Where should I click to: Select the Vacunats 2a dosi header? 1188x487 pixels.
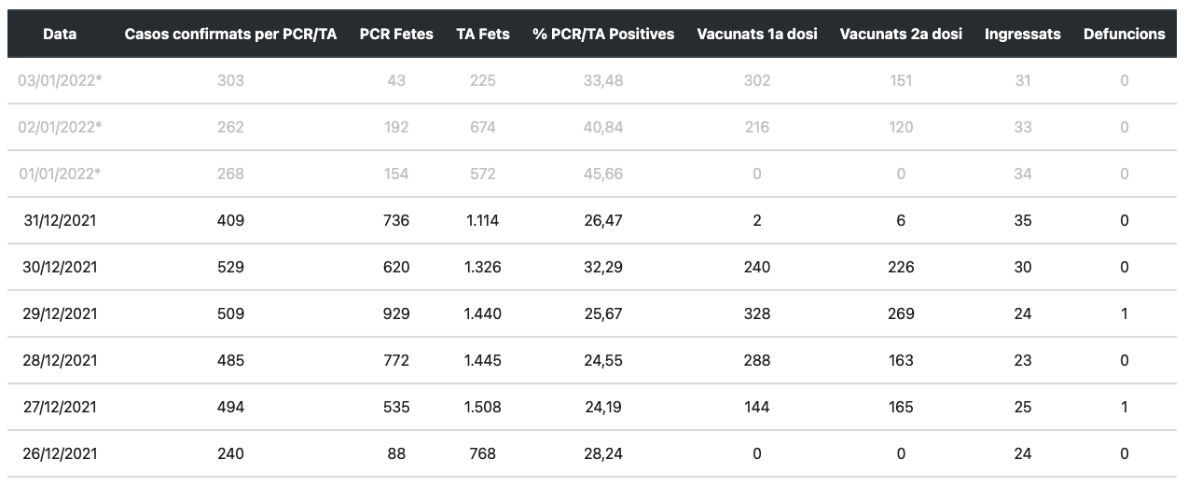[901, 34]
